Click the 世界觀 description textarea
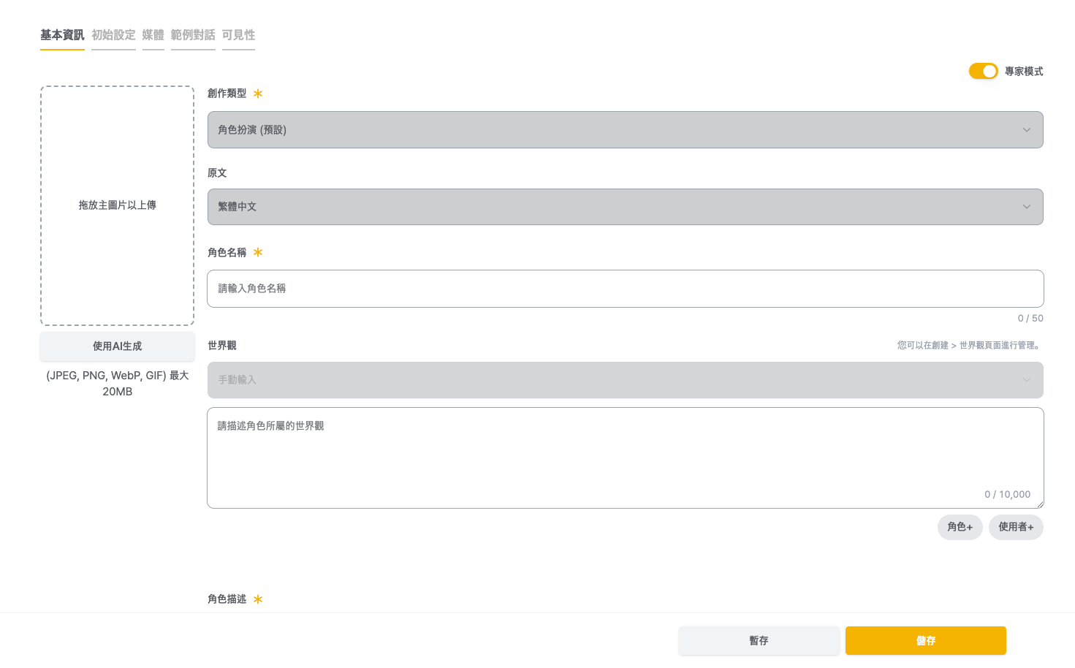The image size is (1075, 668). (x=625, y=453)
